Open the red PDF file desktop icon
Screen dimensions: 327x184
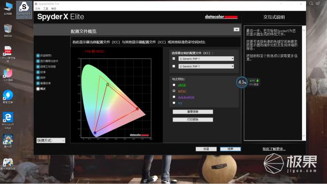[x=8, y=54]
